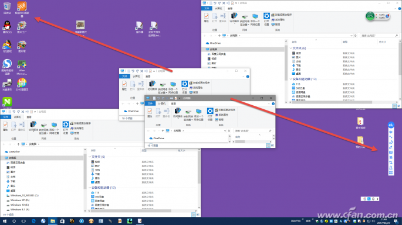Open Properties (属性) in top-right window ribbon
Viewport: 402px width, 225px height.
point(207,18)
